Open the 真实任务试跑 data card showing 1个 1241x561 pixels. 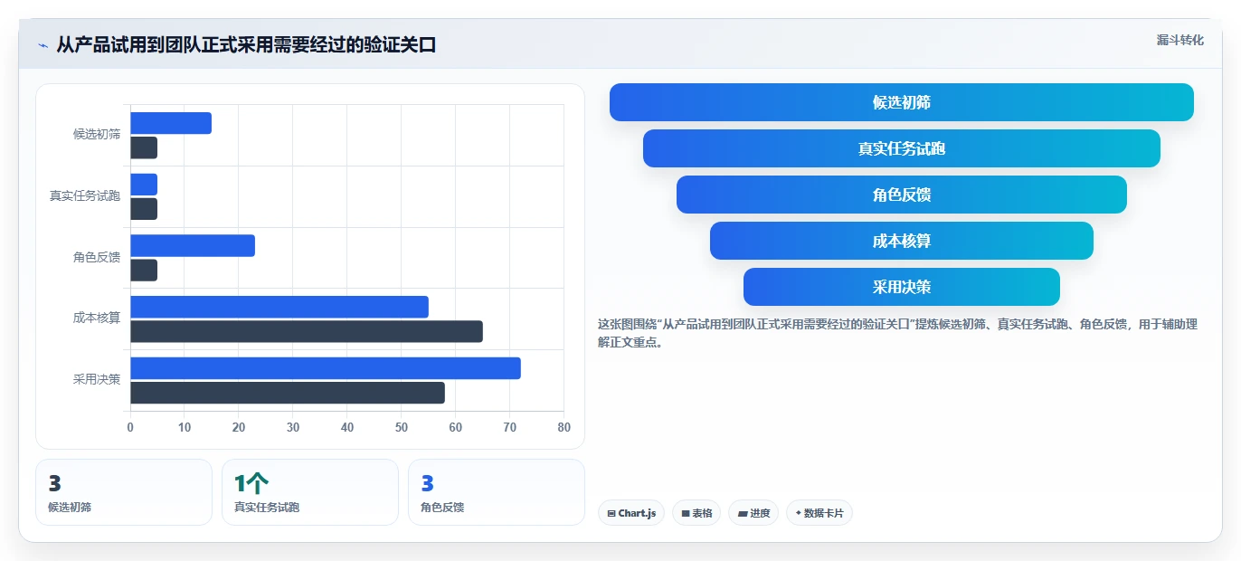(x=310, y=492)
